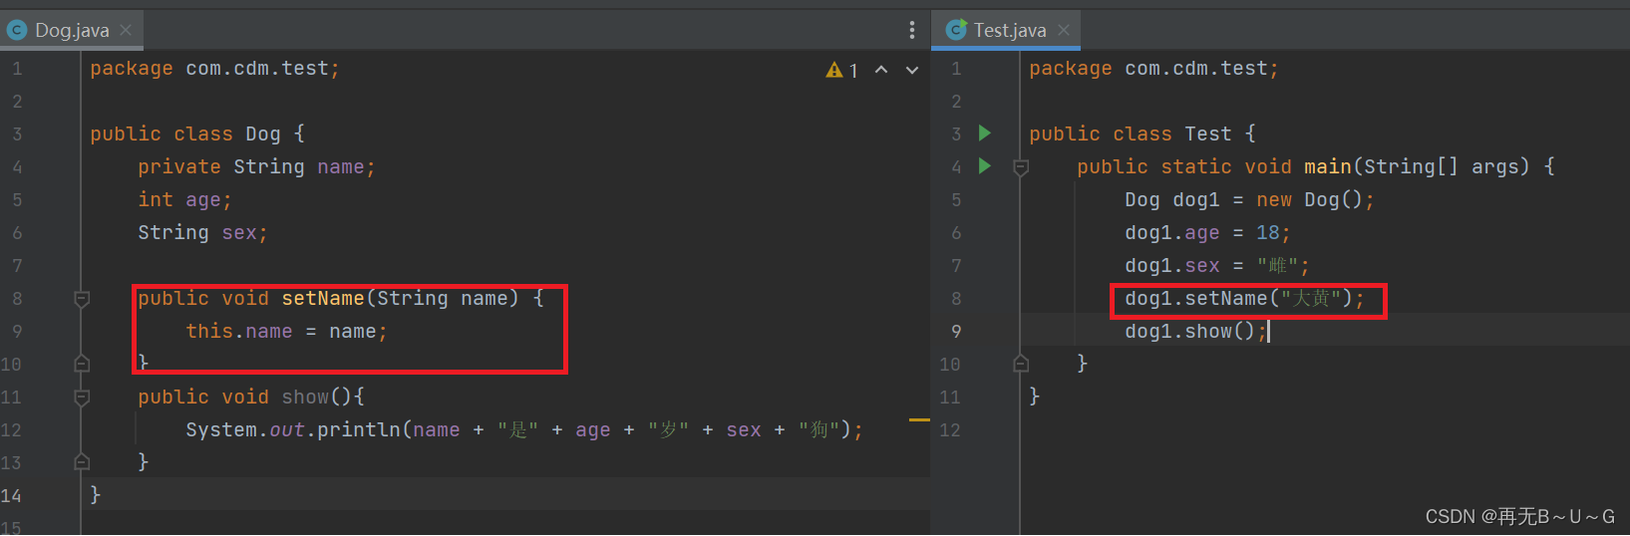This screenshot has height=536, width=1630.
Task: Collapse the main method fold marker in Test.java
Action: [x=1021, y=167]
